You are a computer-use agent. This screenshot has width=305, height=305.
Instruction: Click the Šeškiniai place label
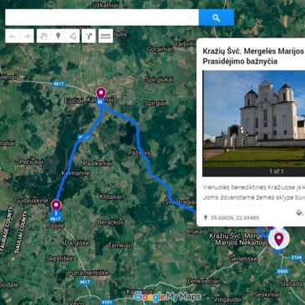267,294
